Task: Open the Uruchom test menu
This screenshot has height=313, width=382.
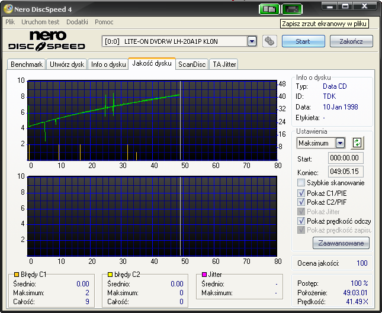Action: pos(40,22)
